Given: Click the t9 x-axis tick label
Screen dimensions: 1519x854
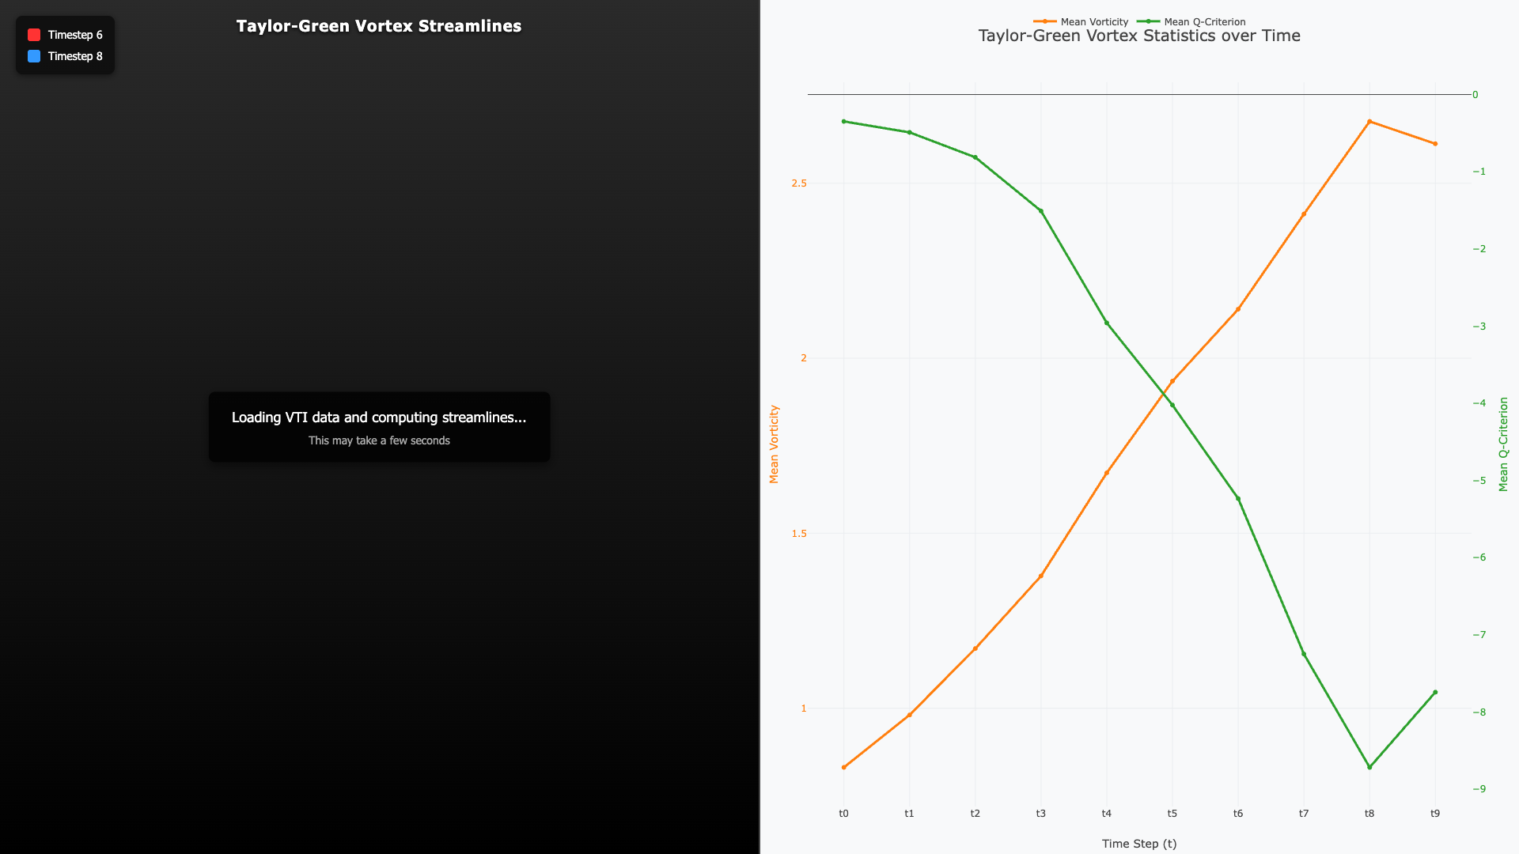Looking at the screenshot, I should pyautogui.click(x=1435, y=814).
